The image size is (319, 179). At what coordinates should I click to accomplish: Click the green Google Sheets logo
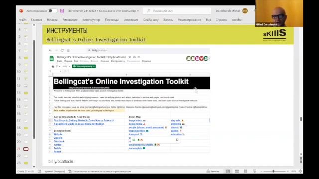52,59
